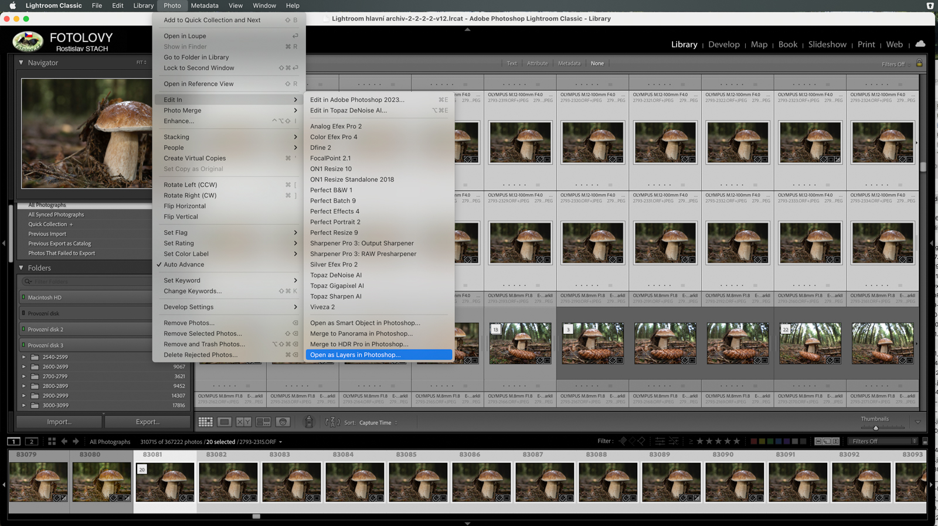The image size is (938, 526).
Task: Open People view face icon
Action: [x=283, y=422]
